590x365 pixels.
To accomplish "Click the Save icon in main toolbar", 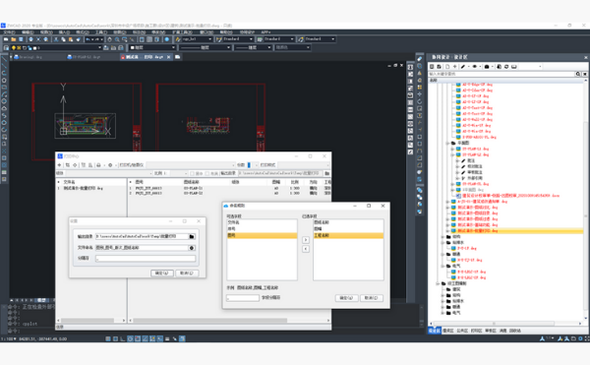I will tap(21, 39).
